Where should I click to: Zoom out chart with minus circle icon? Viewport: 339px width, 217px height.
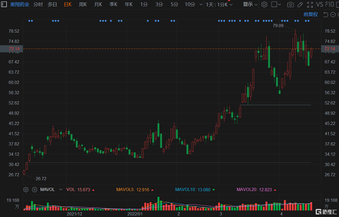333,14
